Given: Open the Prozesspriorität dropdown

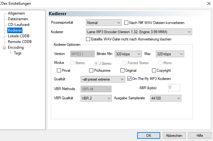Looking at the screenshot, I should click(x=104, y=23).
